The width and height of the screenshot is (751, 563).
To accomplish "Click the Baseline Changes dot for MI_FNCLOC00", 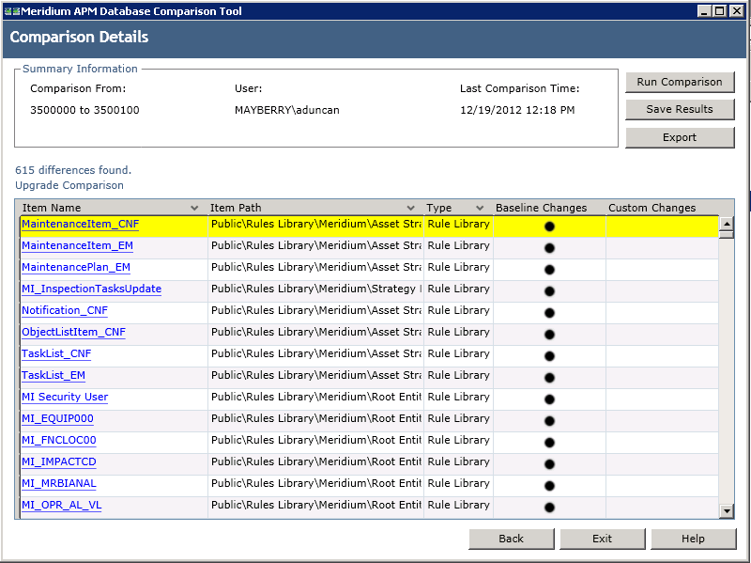I will pyautogui.click(x=549, y=442).
